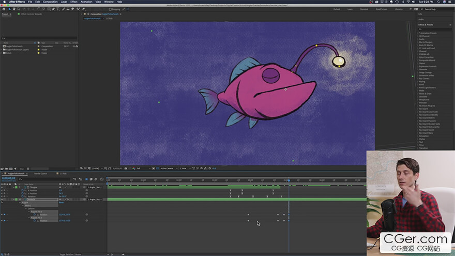Select the Selection arrow tool
Viewport: 455px width, 256px height.
coord(10,9)
